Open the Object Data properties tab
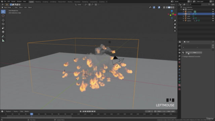 179,82
